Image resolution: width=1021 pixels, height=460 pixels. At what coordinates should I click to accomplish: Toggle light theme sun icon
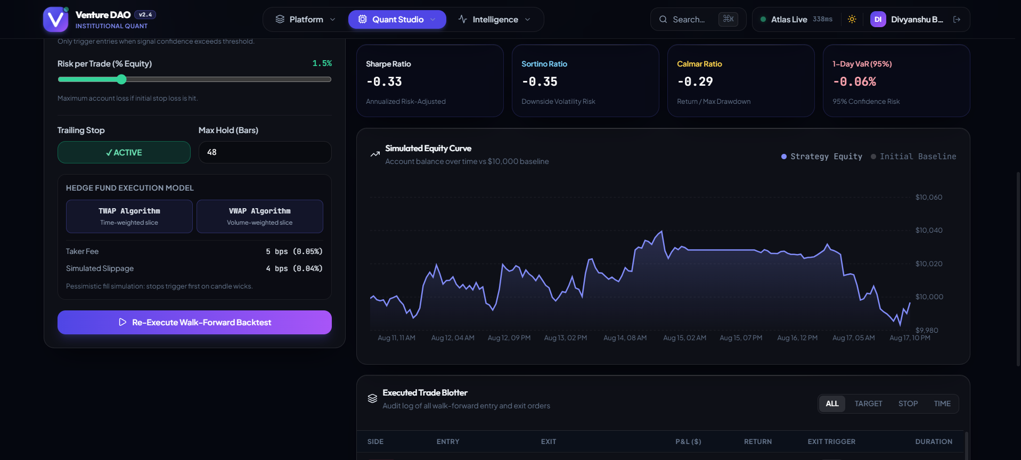[852, 19]
